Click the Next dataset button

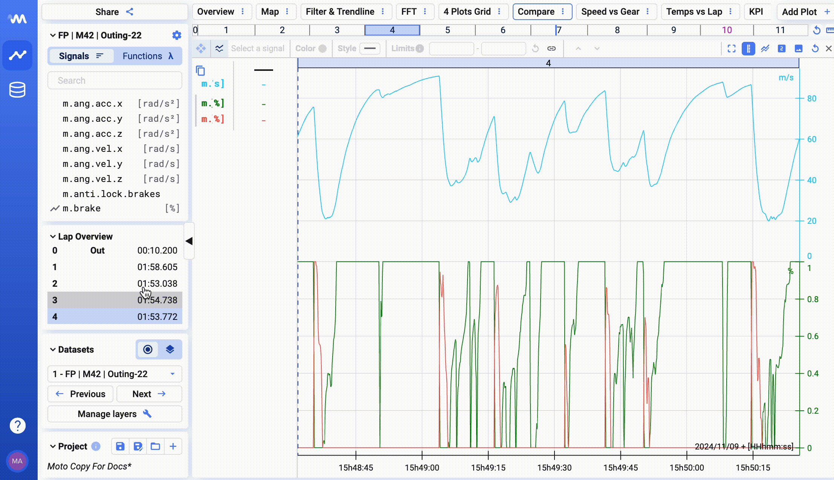pos(149,394)
